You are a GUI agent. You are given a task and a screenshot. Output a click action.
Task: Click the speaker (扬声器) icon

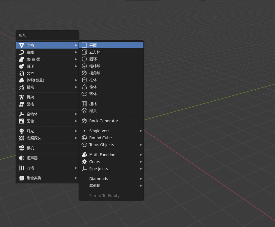[x=22, y=158]
